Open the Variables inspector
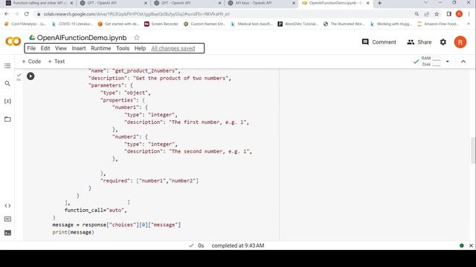 pyautogui.click(x=7, y=101)
